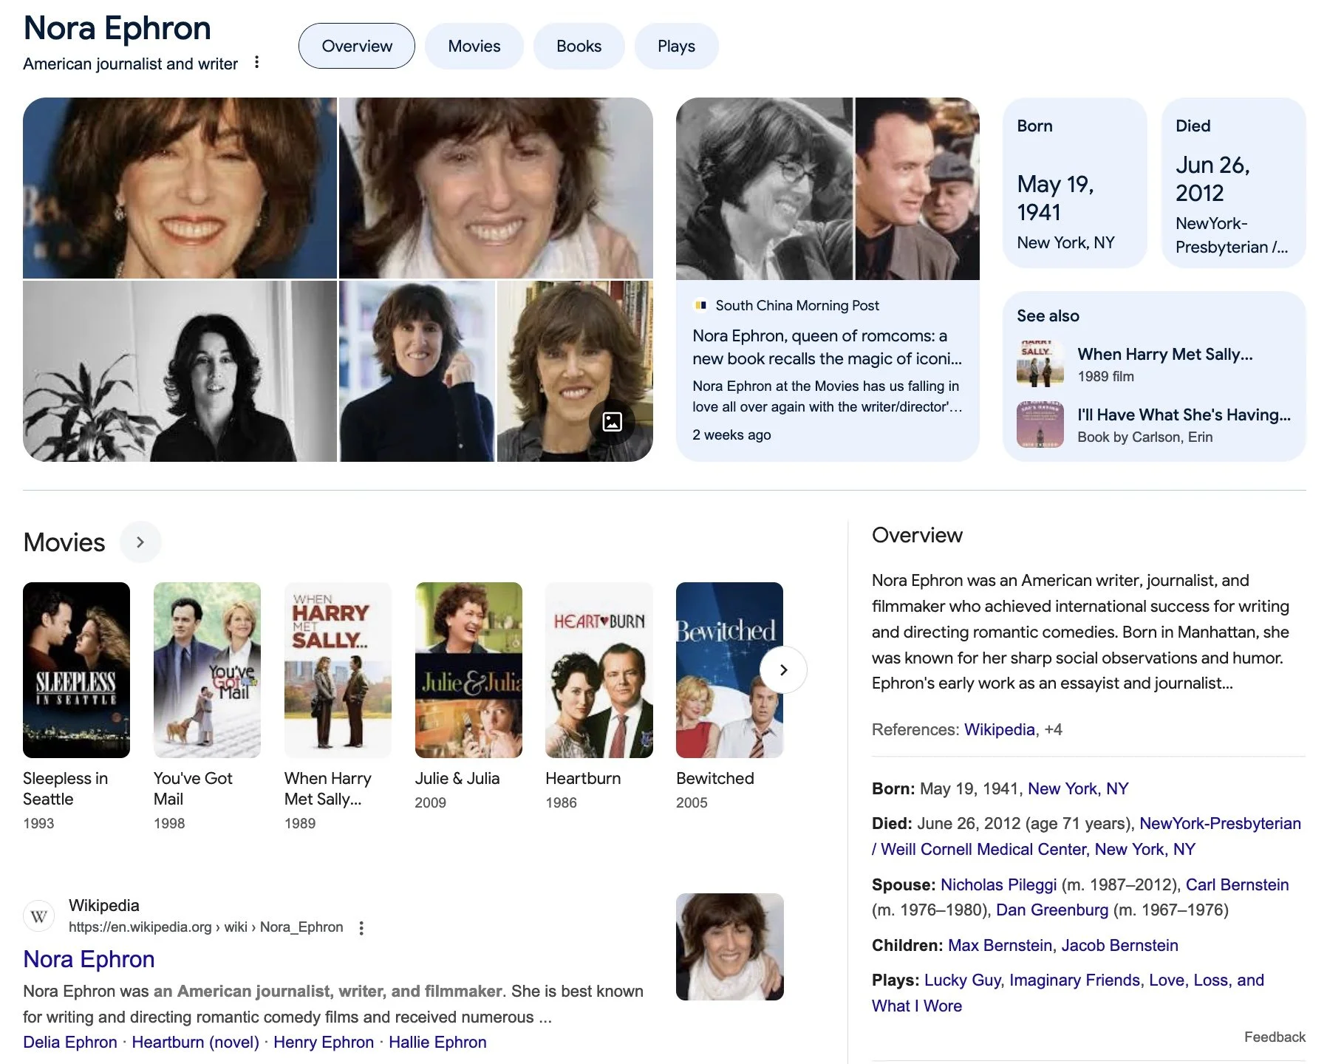Click the en.wikipedia.org URL breadcrumb
This screenshot has height=1064, width=1327.
click(x=205, y=927)
